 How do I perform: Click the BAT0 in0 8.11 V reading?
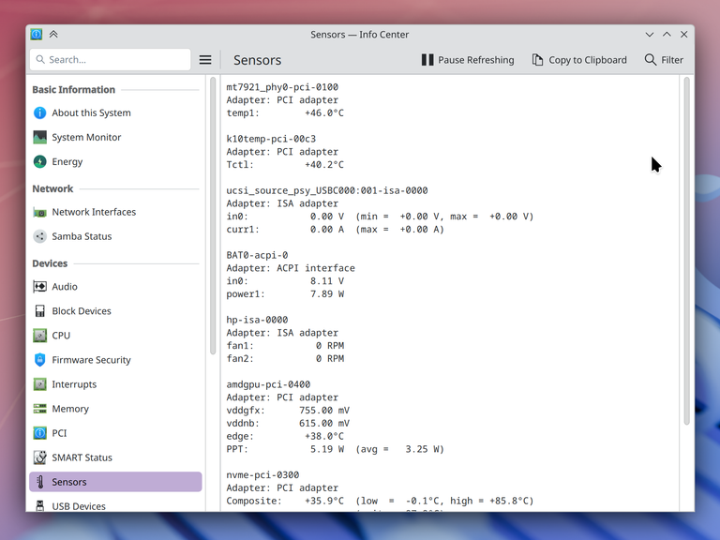tap(285, 281)
